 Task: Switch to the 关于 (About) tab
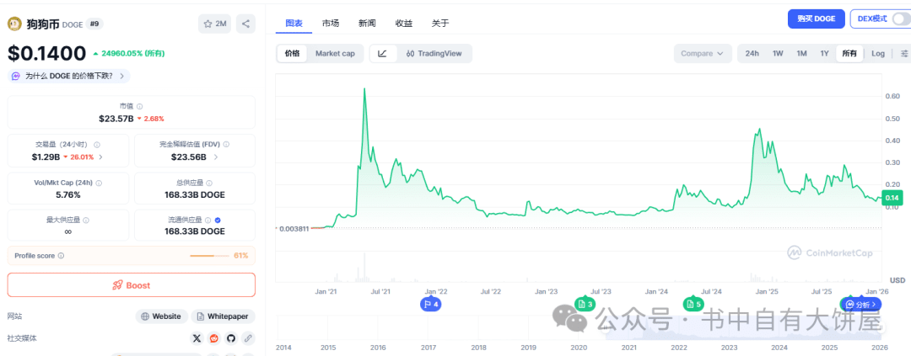440,24
